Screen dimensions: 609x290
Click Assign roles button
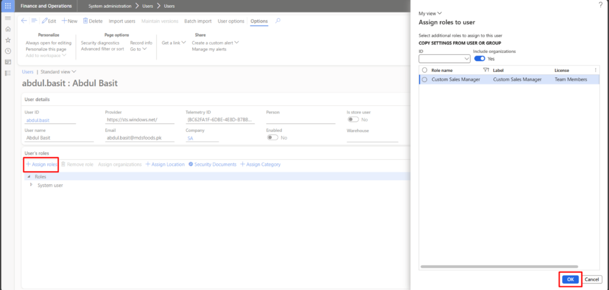tap(42, 165)
